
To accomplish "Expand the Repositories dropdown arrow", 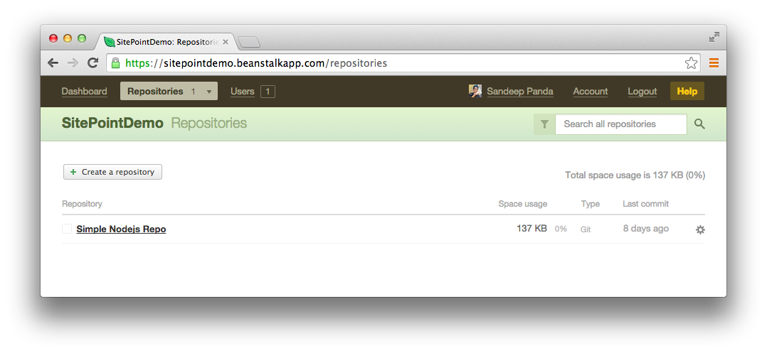I will [x=209, y=92].
